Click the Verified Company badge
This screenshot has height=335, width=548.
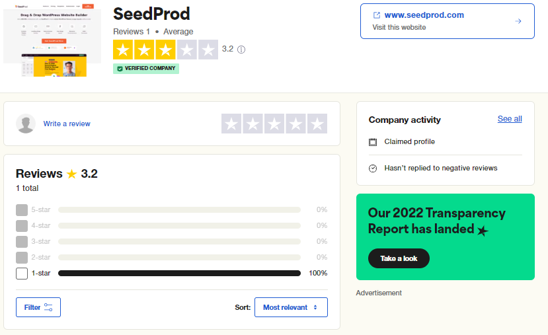146,68
